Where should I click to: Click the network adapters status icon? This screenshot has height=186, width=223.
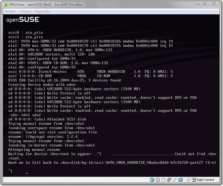click(169, 180)
